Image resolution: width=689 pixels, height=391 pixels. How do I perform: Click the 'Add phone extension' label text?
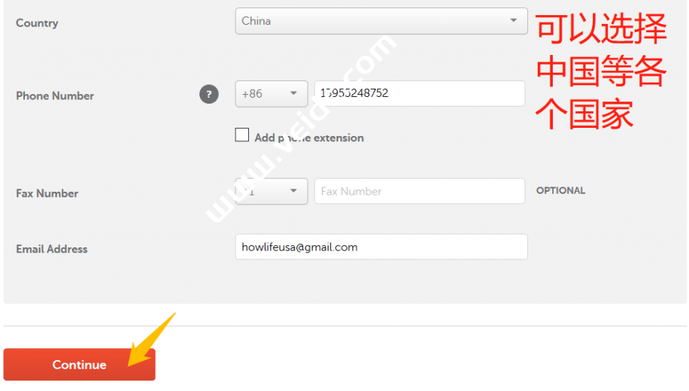[309, 138]
